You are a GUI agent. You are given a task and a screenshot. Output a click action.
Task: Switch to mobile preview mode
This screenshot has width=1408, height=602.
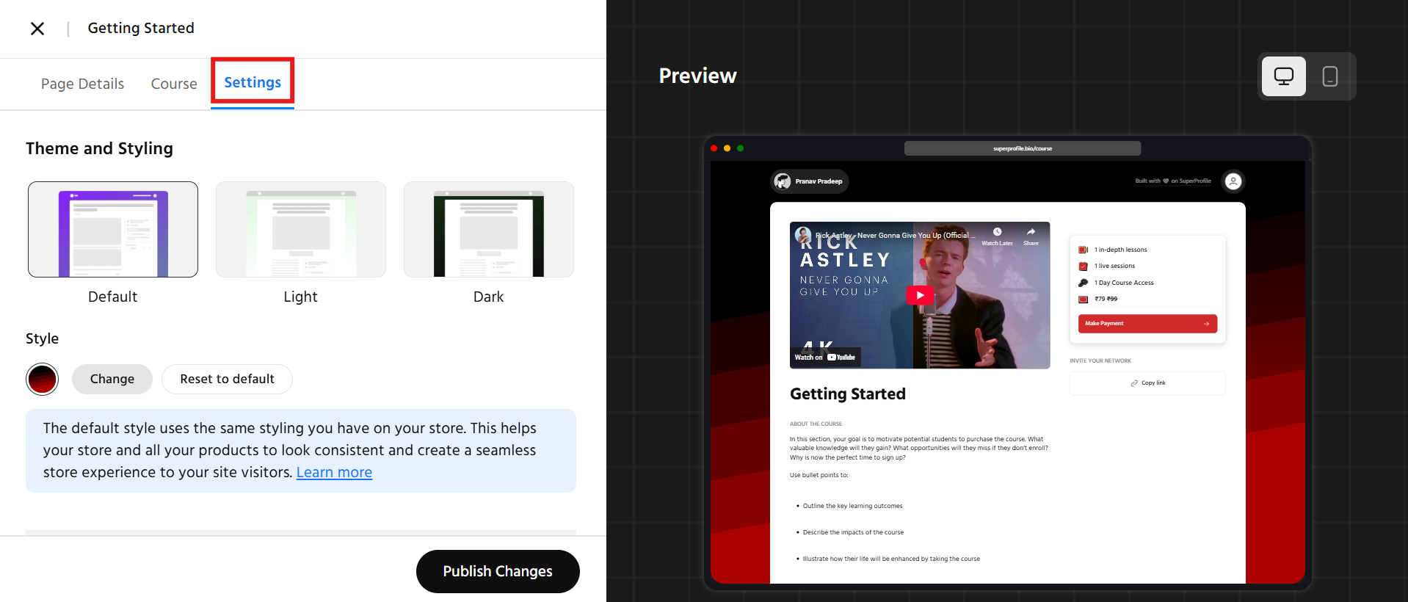pos(1329,76)
